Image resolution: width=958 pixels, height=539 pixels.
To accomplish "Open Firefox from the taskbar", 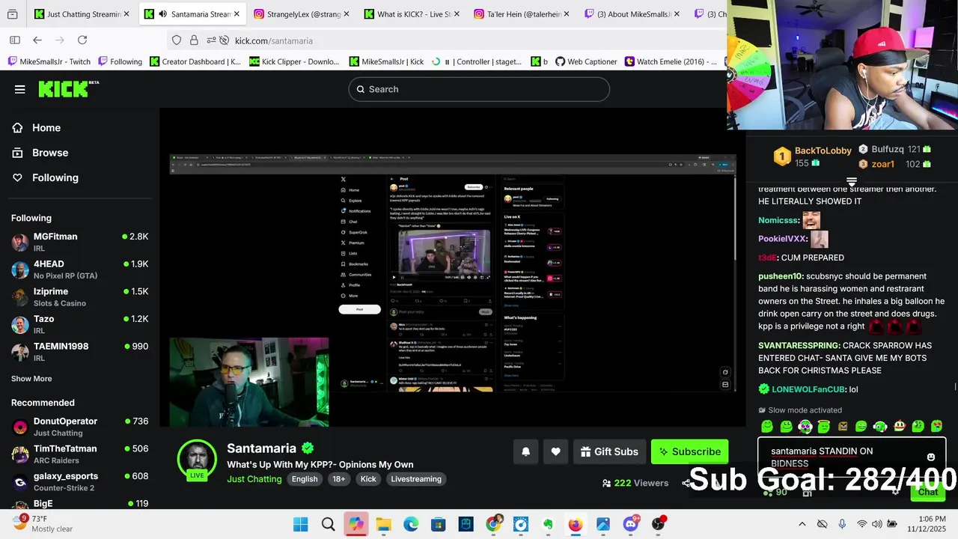I will pyautogui.click(x=575, y=524).
